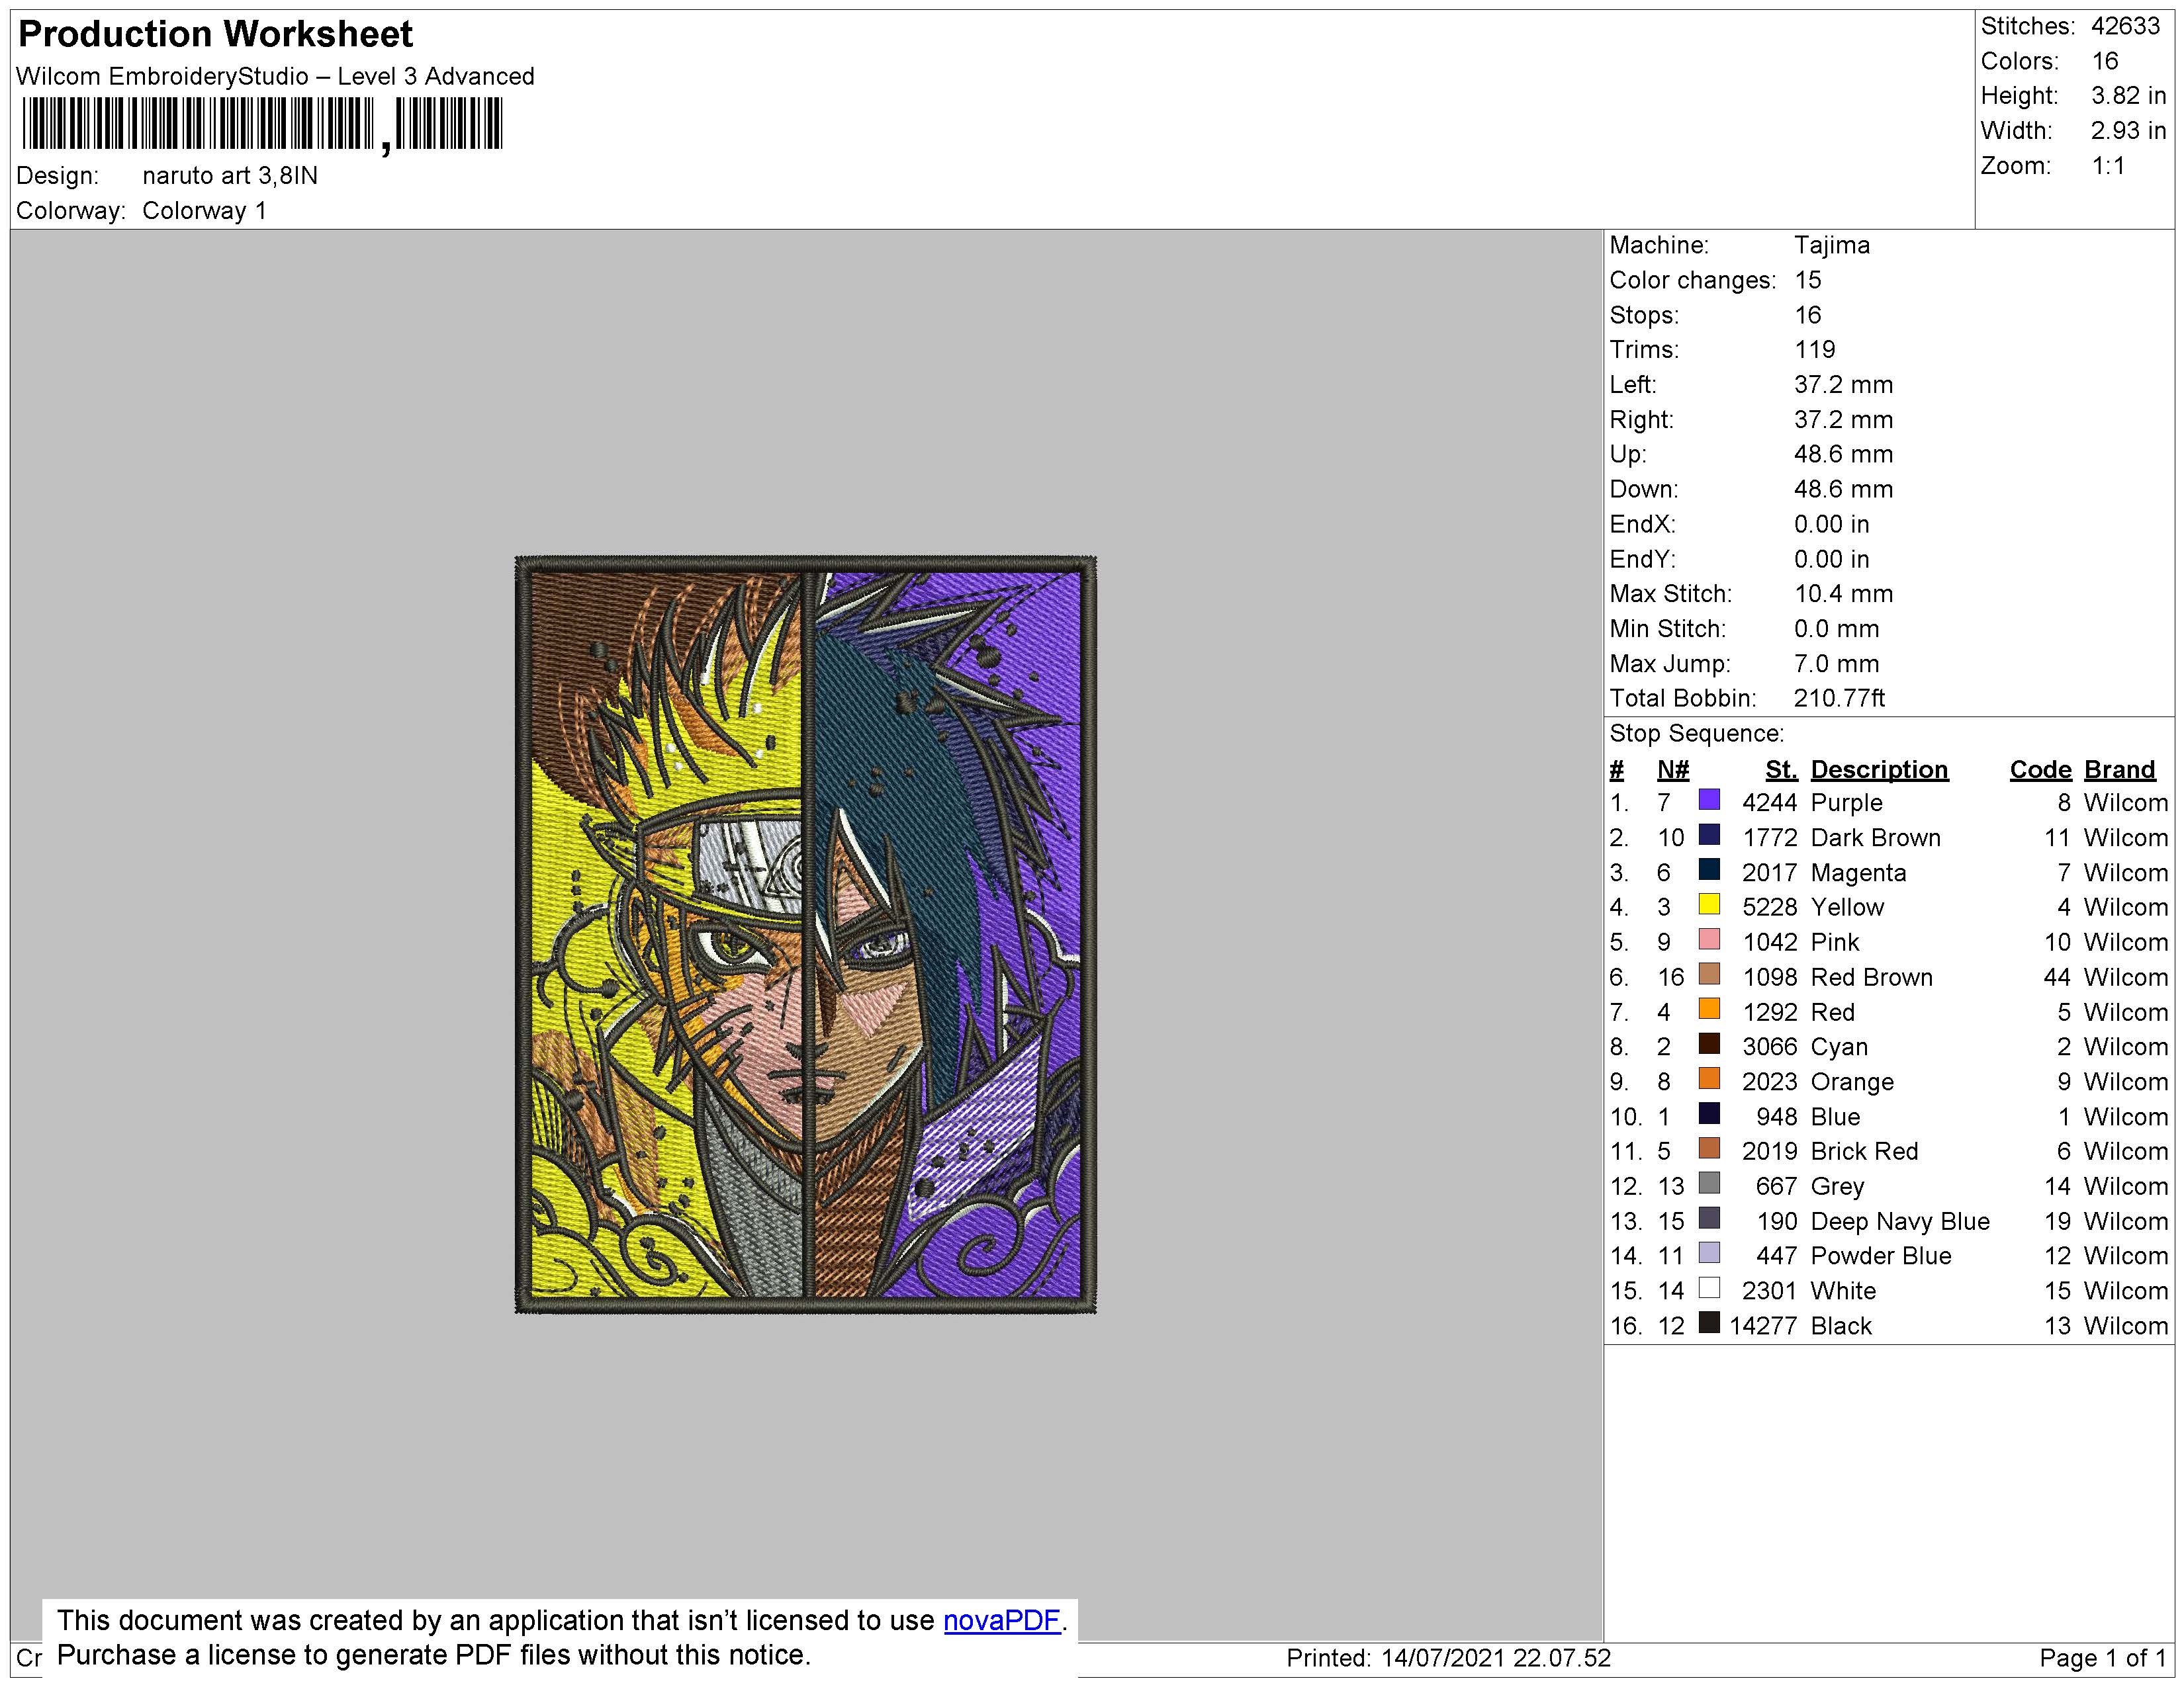Click the Grey thread color swatch
The image size is (2184, 1687).
coord(1710,1184)
